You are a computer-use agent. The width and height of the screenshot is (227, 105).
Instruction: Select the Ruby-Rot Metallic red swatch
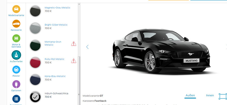(x=35, y=62)
